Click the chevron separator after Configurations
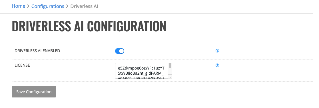 click(x=67, y=6)
